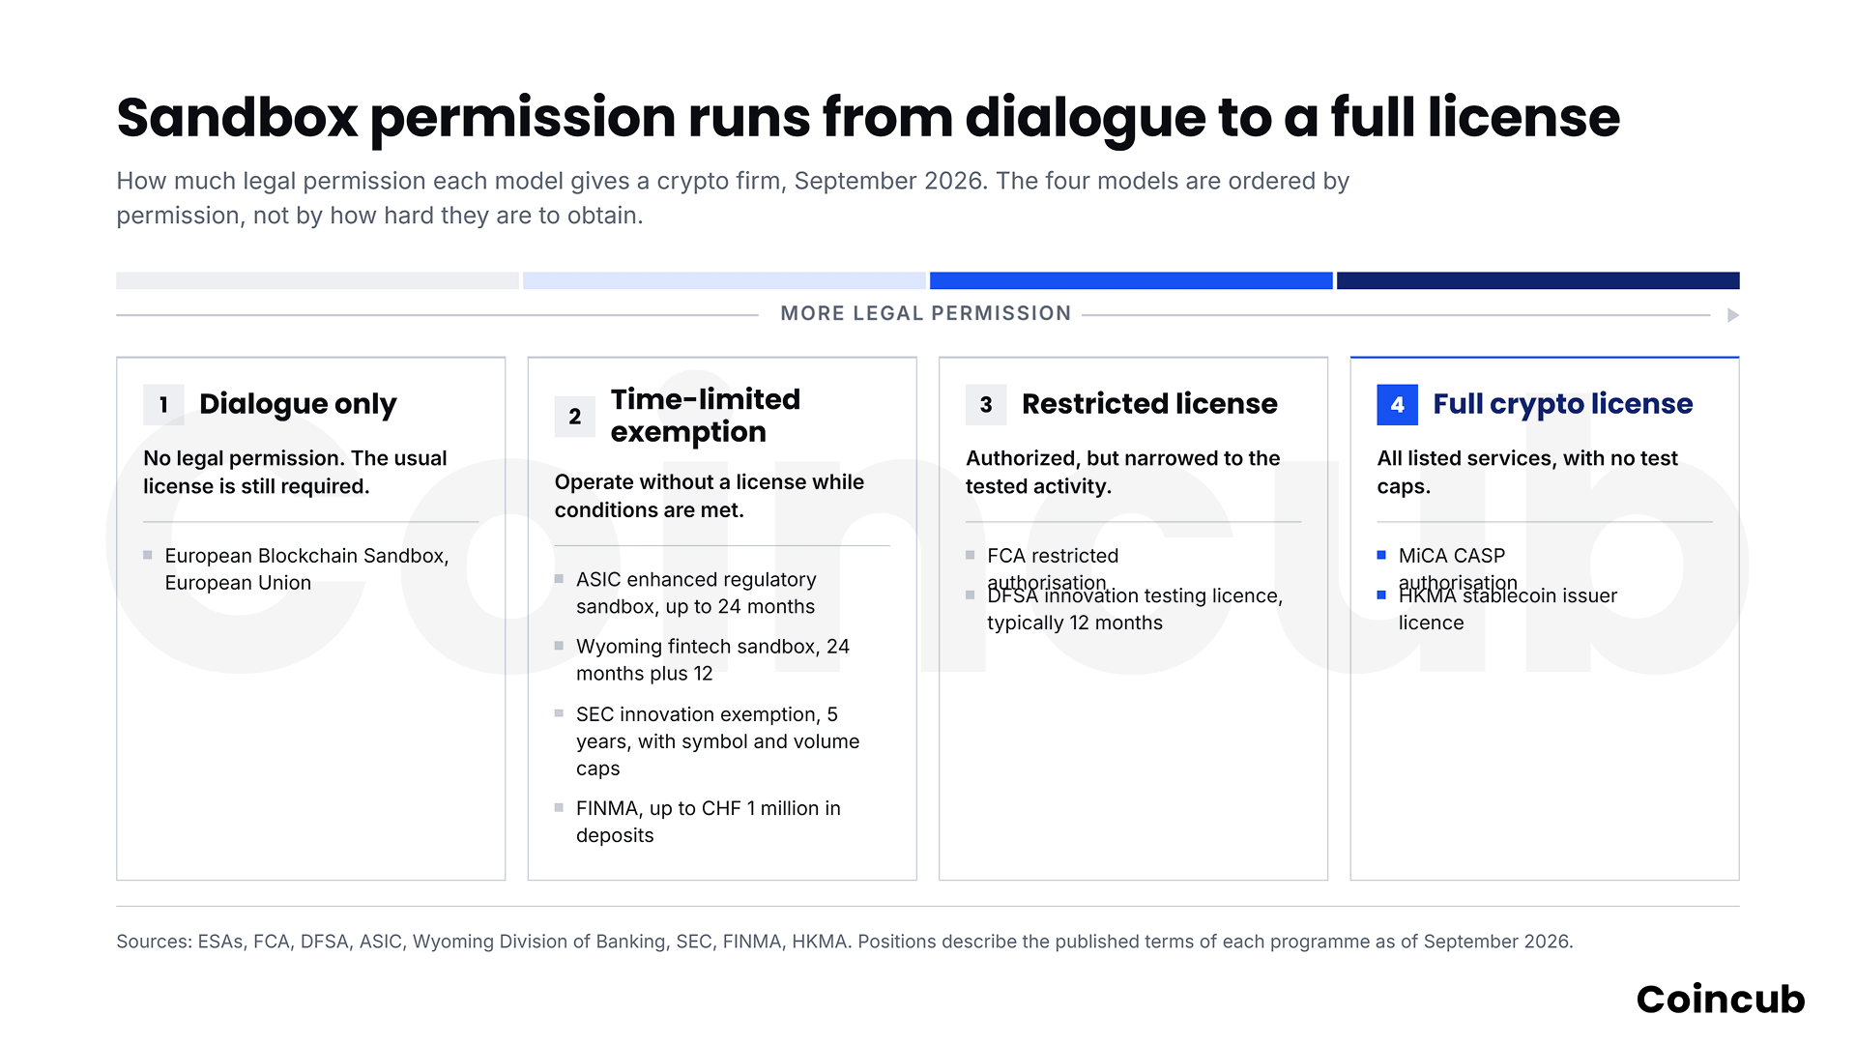Click the arrowhead ending the permission axis

[x=1733, y=315]
